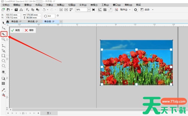
Task: Click the Cut icon in toolbar
Action: [28, 10]
